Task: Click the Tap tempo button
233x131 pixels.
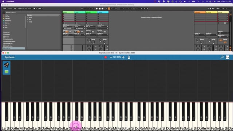Action: 15,9
